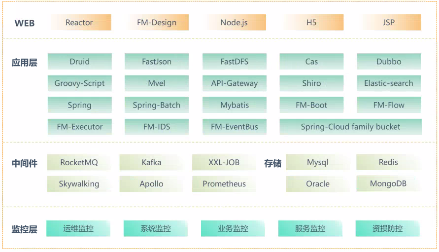Screen dimensions: 439x252
Task: Click the FM-EventBus box
Action: (x=235, y=127)
